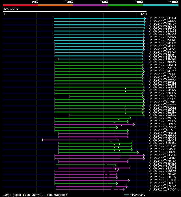Screen dimensions: 181x197
Task: Select the UniRef100_C0PMY0 label
Action: [x=162, y=90]
